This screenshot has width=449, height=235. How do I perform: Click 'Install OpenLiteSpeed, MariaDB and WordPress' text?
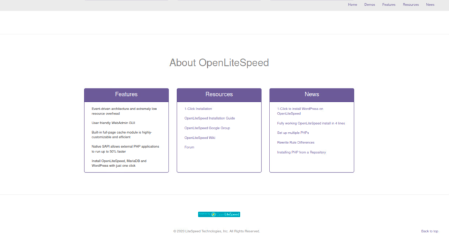coord(119,163)
